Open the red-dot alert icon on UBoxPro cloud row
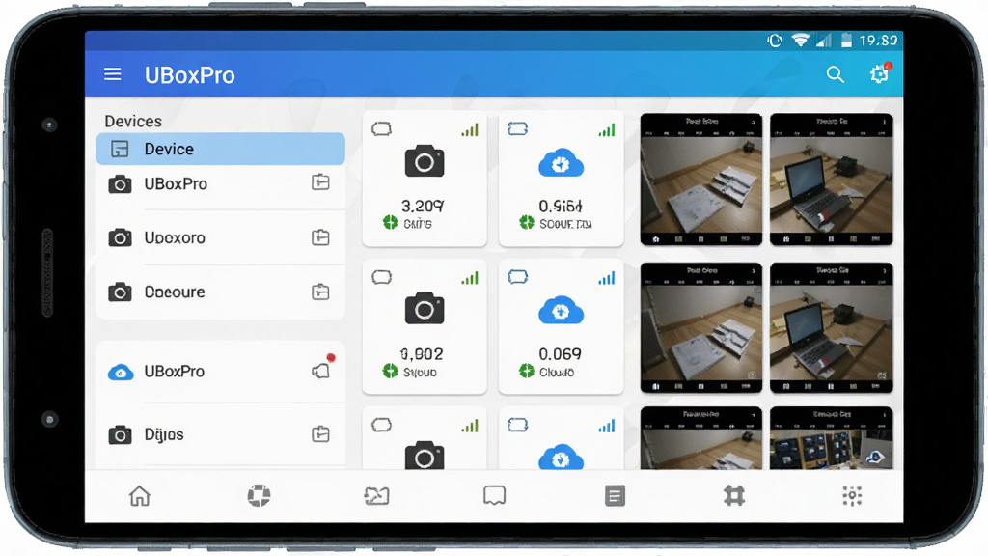 tap(322, 369)
